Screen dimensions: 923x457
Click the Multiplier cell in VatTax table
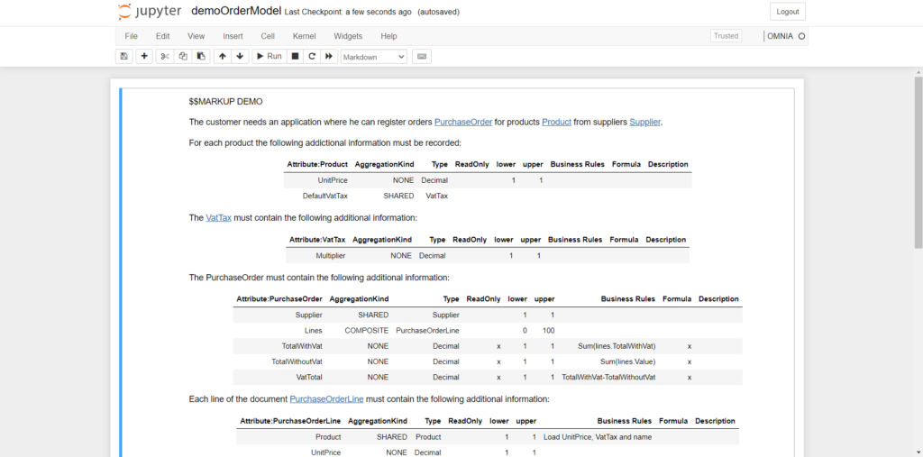pos(331,256)
